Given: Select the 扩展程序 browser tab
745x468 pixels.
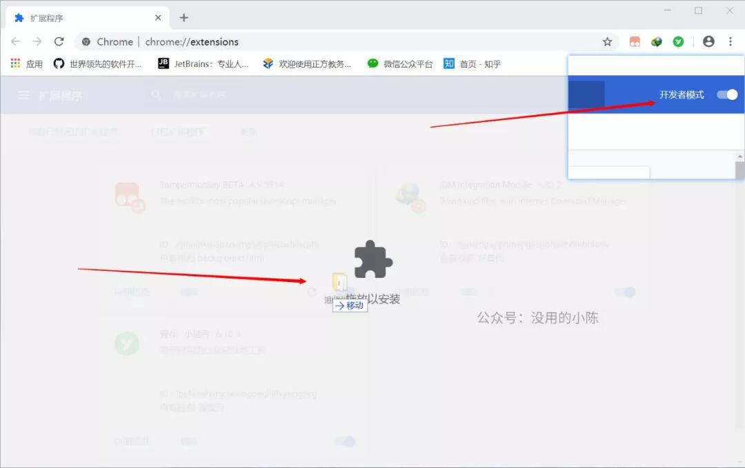Looking at the screenshot, I should click(x=88, y=18).
